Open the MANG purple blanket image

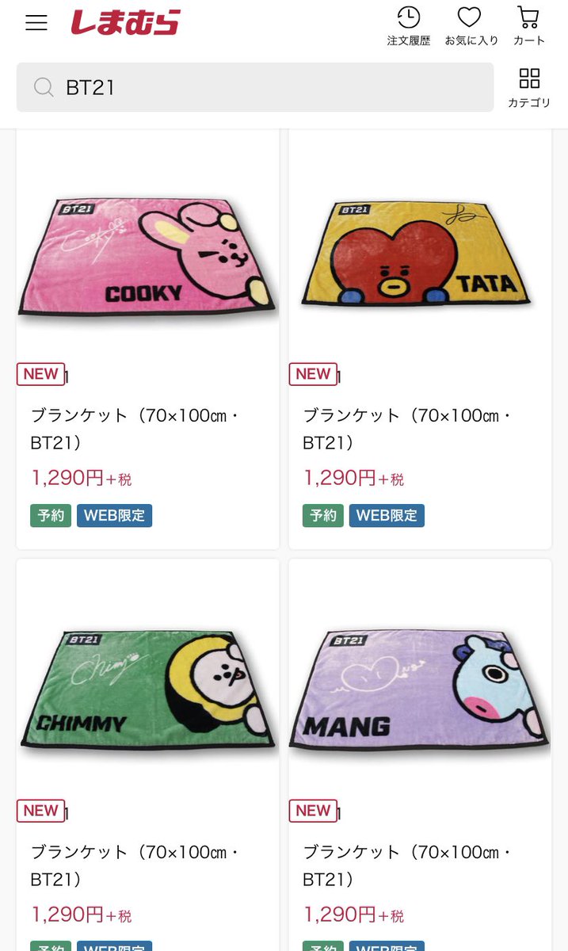[x=420, y=689]
